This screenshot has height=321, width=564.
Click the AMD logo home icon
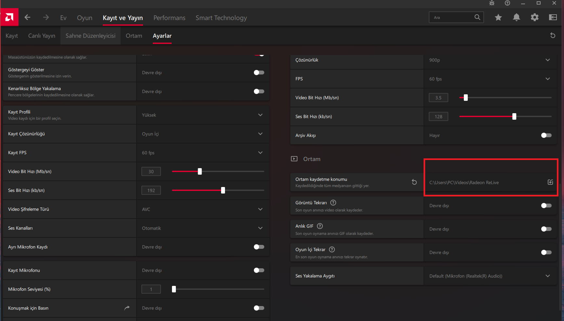pyautogui.click(x=9, y=17)
